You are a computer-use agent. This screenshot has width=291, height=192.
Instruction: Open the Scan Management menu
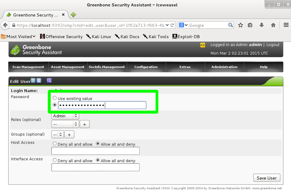tap(28, 67)
